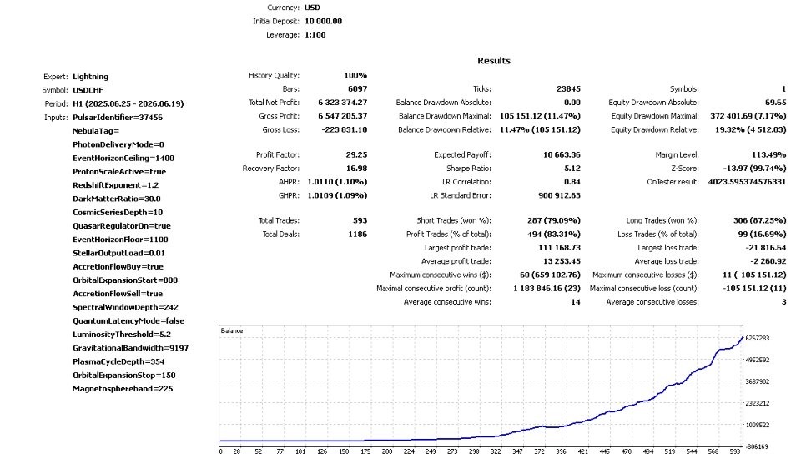Image resolution: width=801 pixels, height=464 pixels.
Task: Click the Sharpe Ratio value 5.12
Action: 572,169
